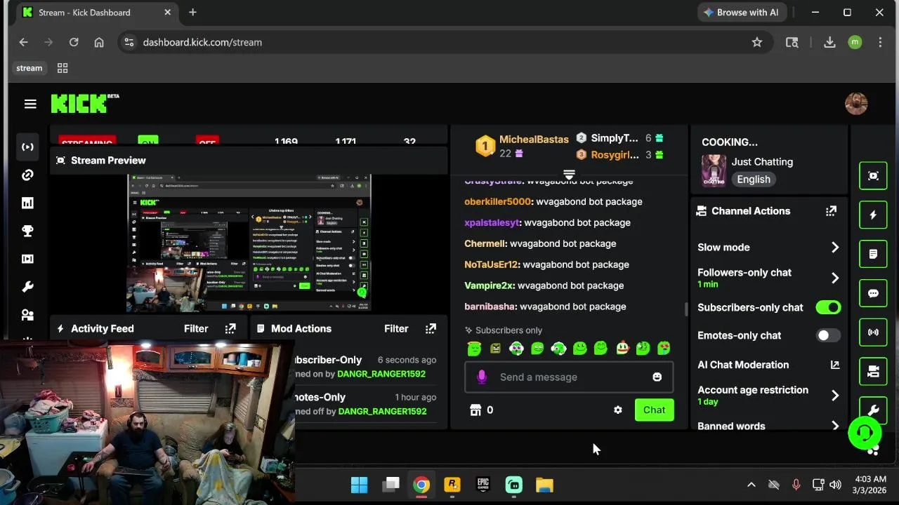Reload the dashboard page
Viewport: 899px width, 505px height.
74,43
